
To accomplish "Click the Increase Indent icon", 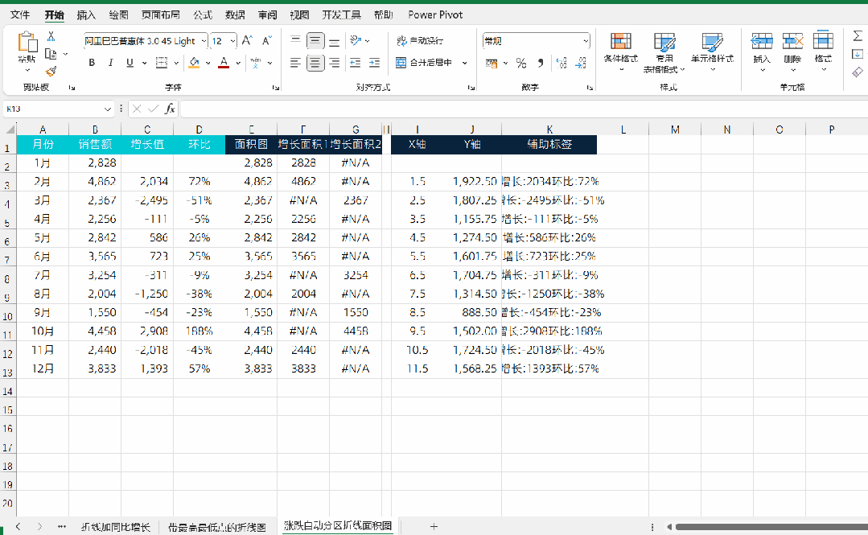I will (x=375, y=63).
